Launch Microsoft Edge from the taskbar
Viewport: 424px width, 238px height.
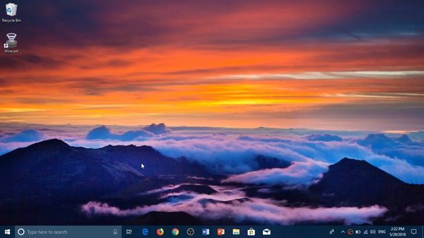click(145, 232)
